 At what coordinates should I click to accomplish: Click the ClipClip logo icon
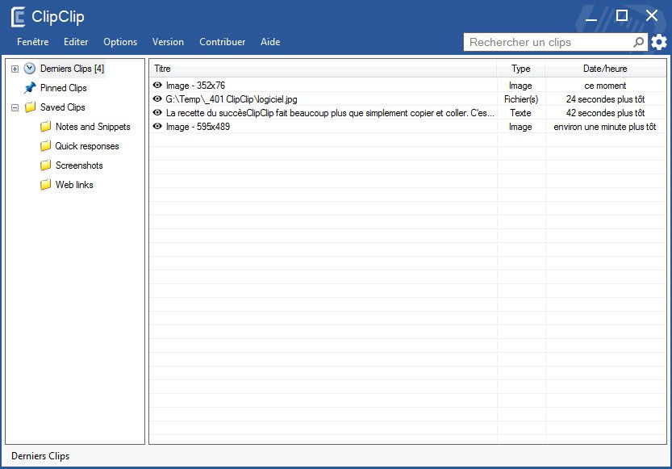coord(18,17)
